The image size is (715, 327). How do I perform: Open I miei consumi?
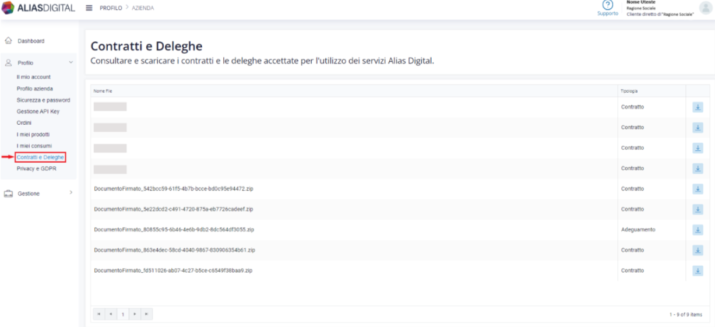pos(34,146)
